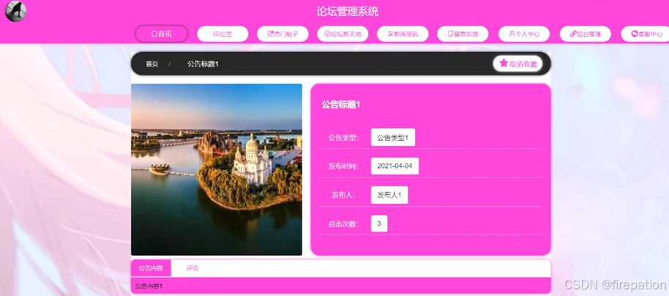Click the icon beside 留言反馈
669x296 pixels.
tap(451, 34)
